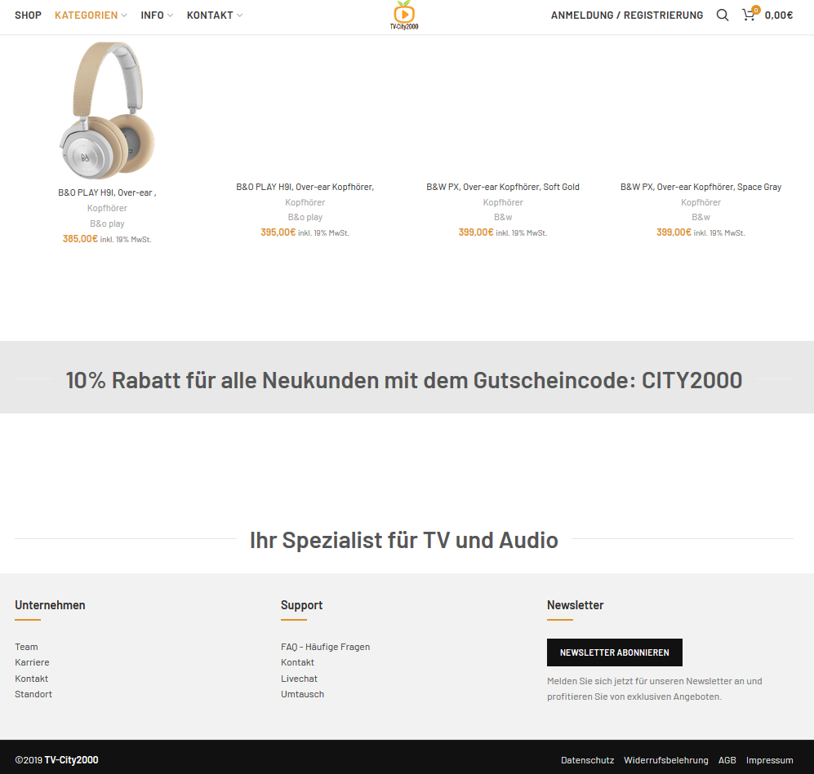Open B&W PX Soft Gold product title
The width and height of the screenshot is (814, 774).
(502, 187)
